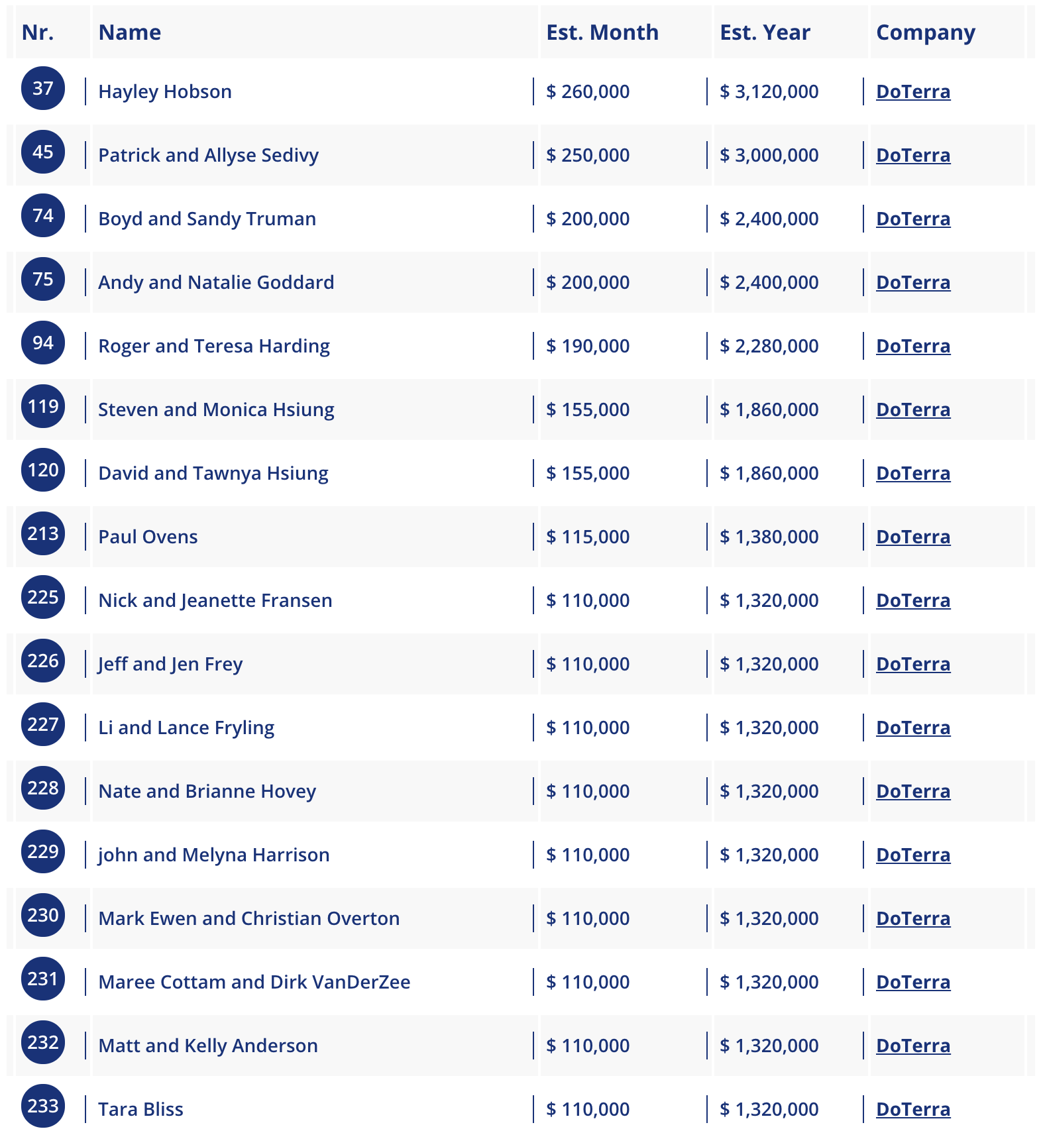This screenshot has height=1133, width=1043.
Task: Click the name Tara Bliss
Action: [140, 1109]
